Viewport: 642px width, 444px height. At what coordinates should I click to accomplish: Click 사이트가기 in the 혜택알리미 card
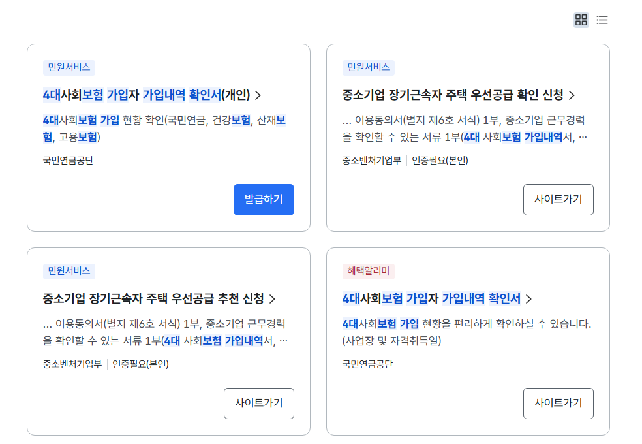click(x=558, y=404)
